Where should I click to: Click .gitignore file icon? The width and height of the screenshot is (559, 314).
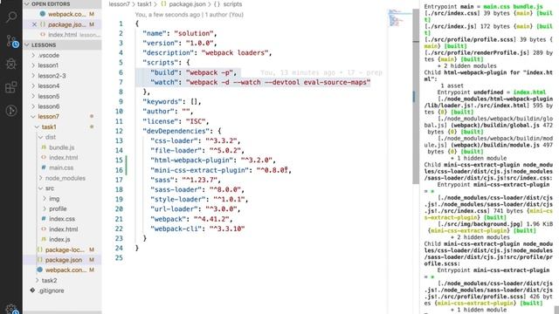tap(33, 290)
